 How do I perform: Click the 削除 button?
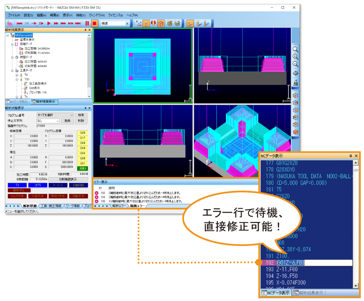pyautogui.click(x=81, y=121)
